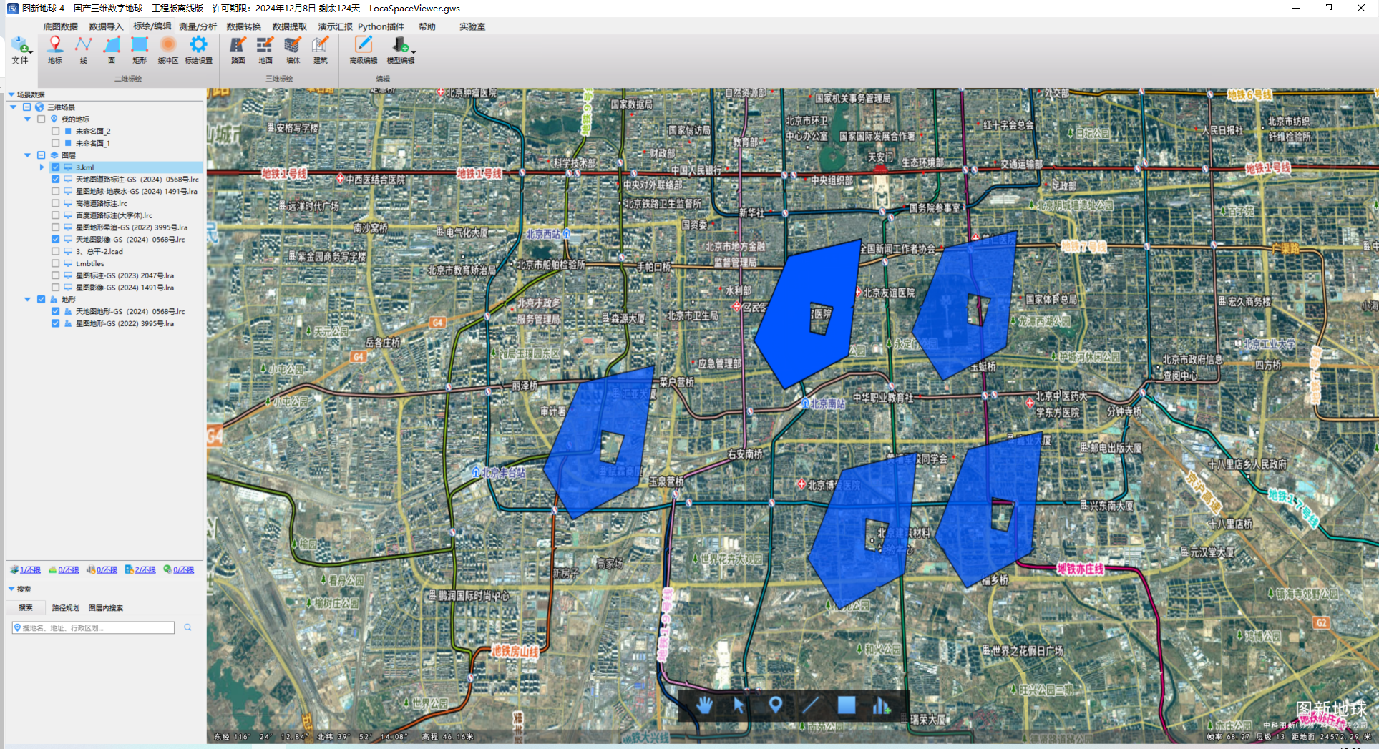Select the 地标 placemark tool
The image size is (1379, 749).
coord(55,49)
